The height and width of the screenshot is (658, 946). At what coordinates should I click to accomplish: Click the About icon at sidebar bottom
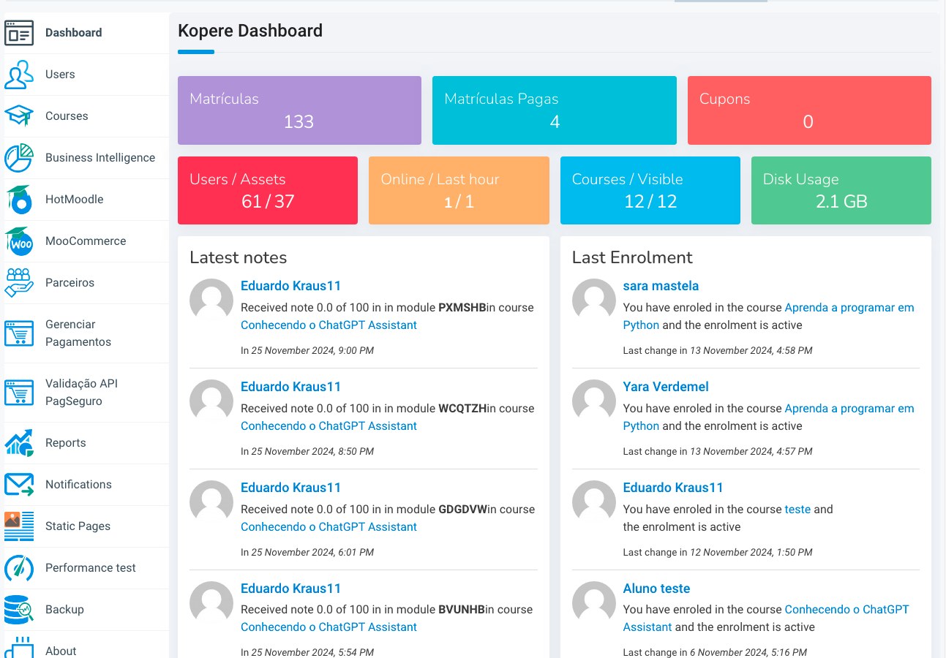19,648
